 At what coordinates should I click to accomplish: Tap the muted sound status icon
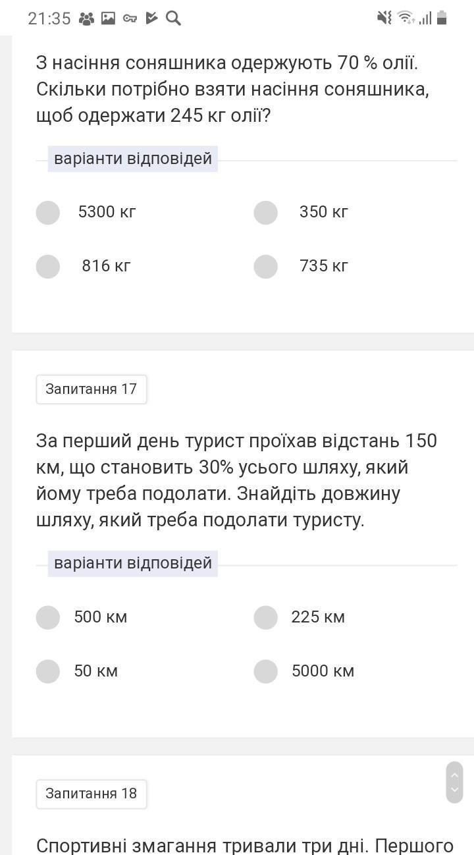pos(384,18)
